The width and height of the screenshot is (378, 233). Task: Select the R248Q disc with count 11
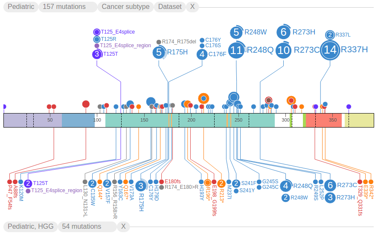[236, 50]
